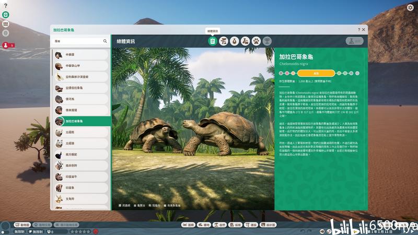Click the zoo star rating display

(x=80, y=232)
